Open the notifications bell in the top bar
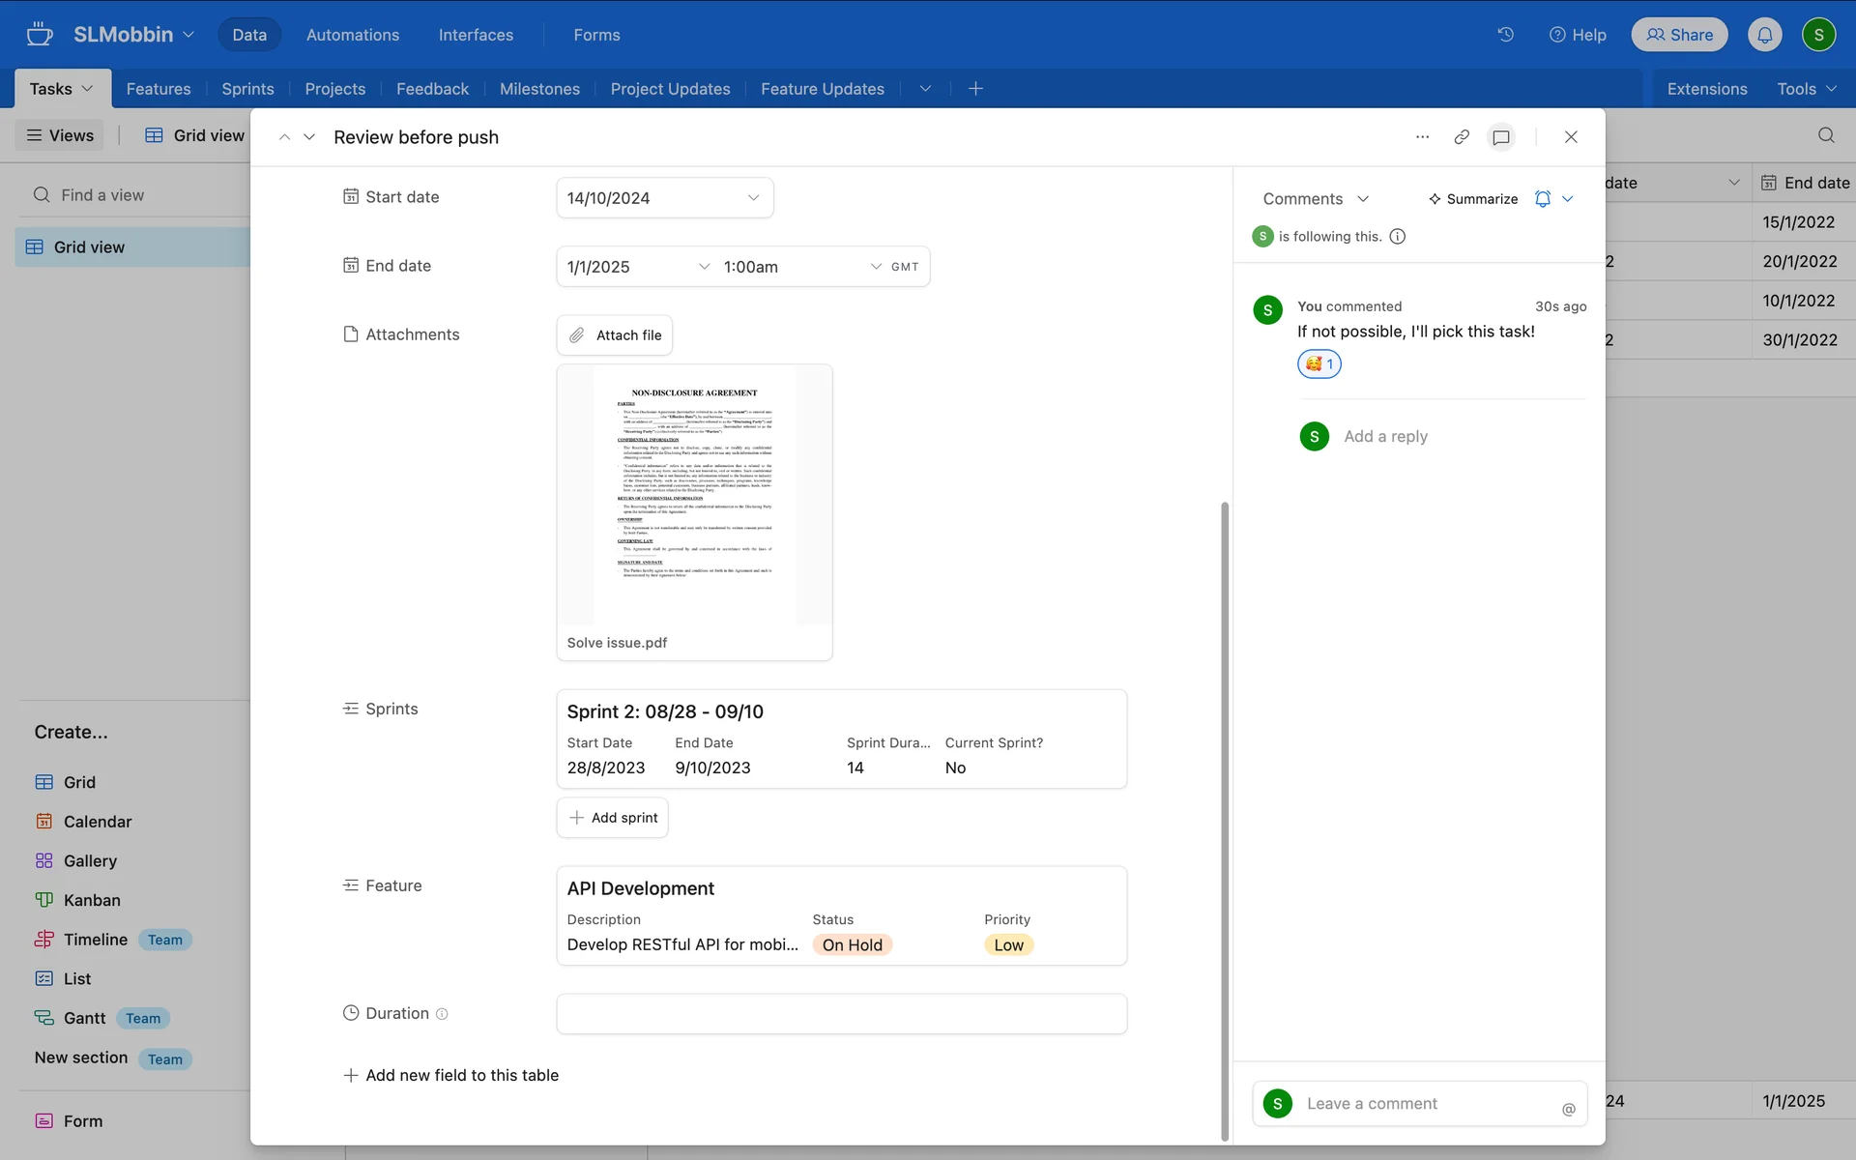This screenshot has height=1160, width=1856. pyautogui.click(x=1764, y=35)
